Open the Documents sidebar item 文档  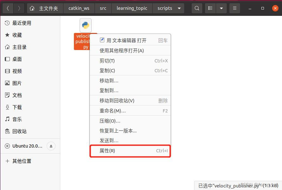pos(30,95)
